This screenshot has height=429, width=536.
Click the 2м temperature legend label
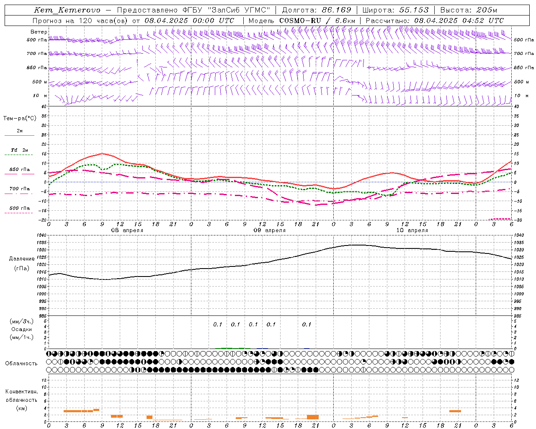coord(20,131)
